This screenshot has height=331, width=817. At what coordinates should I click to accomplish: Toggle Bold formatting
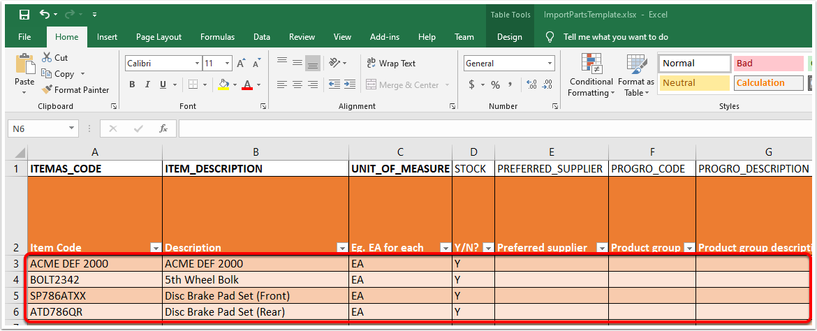tap(132, 84)
